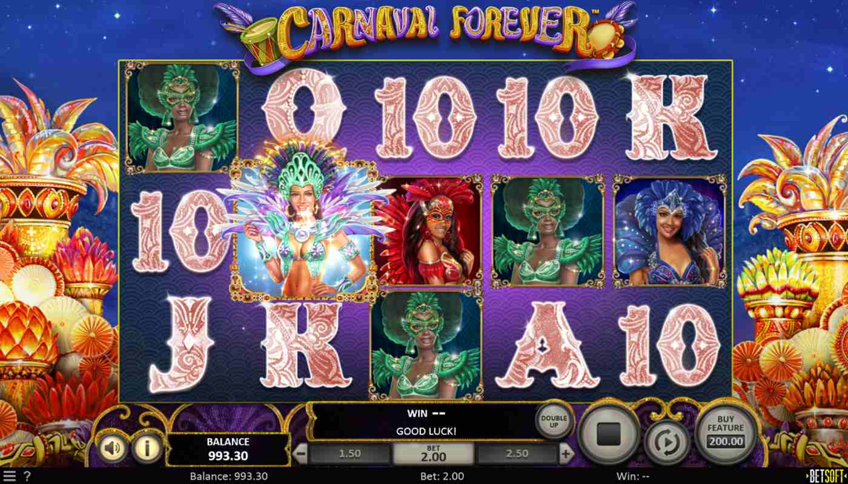Mute the game sound via speaker icon
848x484 pixels.
click(x=113, y=448)
